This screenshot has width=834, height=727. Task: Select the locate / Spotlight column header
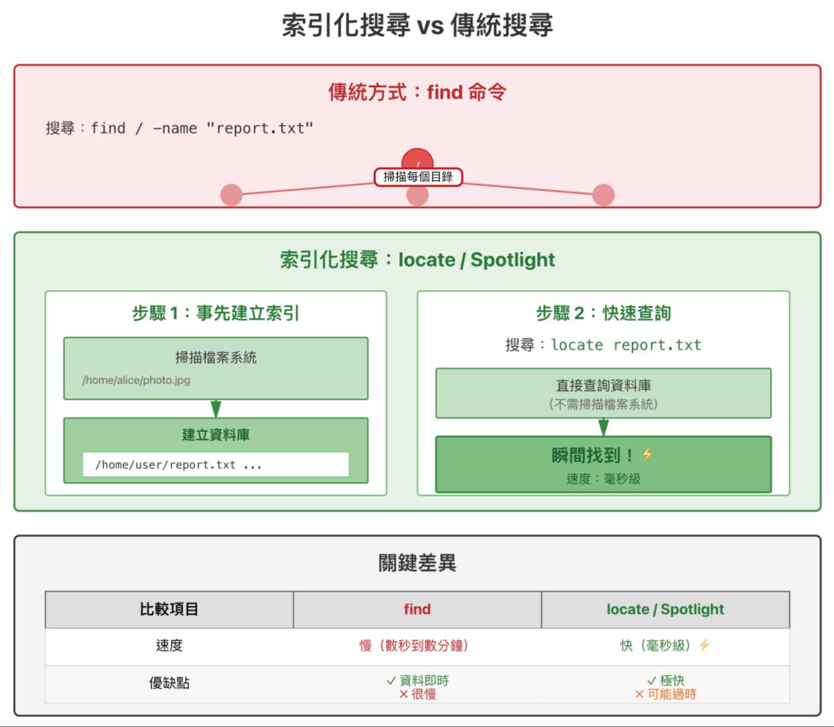tap(665, 610)
